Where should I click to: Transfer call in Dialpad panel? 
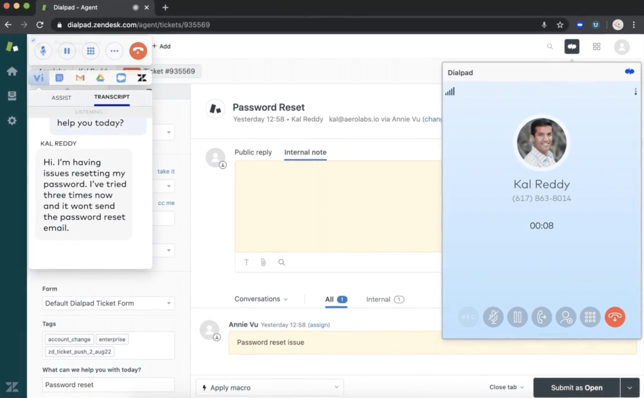(x=542, y=317)
